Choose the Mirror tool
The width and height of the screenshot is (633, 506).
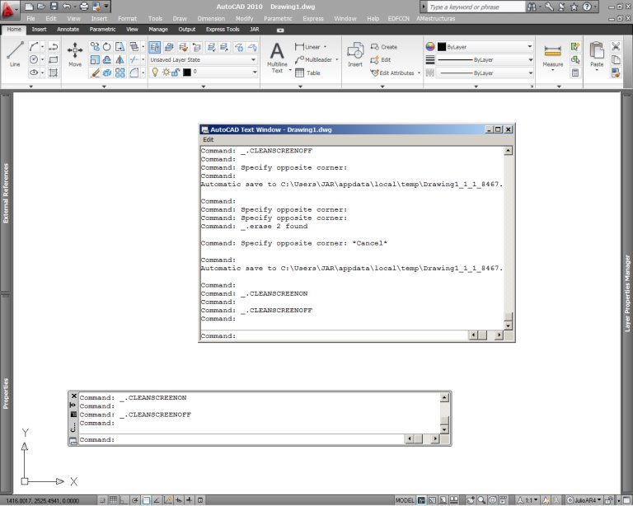(120, 59)
